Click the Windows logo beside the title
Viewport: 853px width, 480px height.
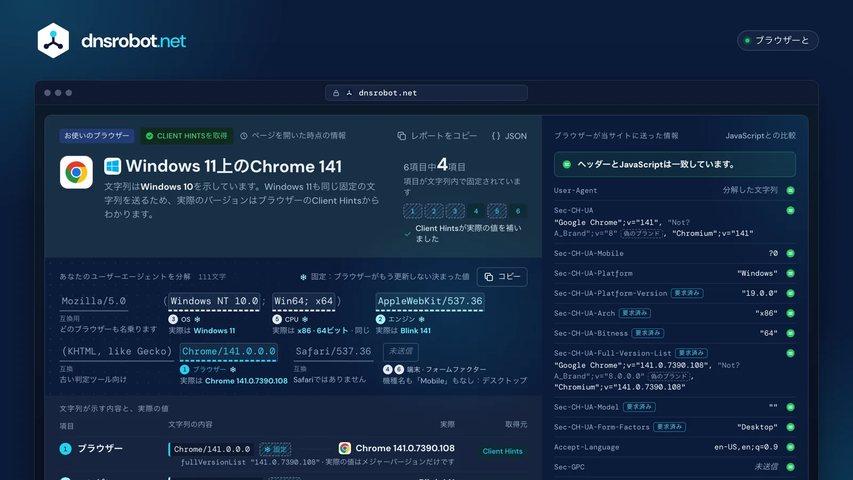pos(112,166)
